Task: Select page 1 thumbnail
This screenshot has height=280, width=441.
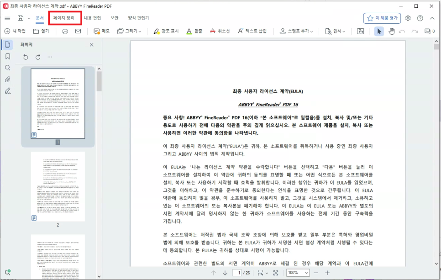Action: tap(58, 104)
